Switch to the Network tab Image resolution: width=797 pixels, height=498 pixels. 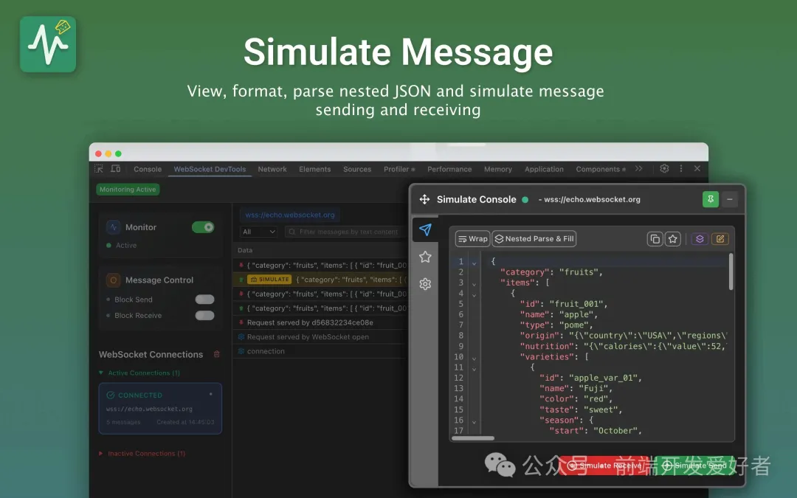(x=272, y=169)
